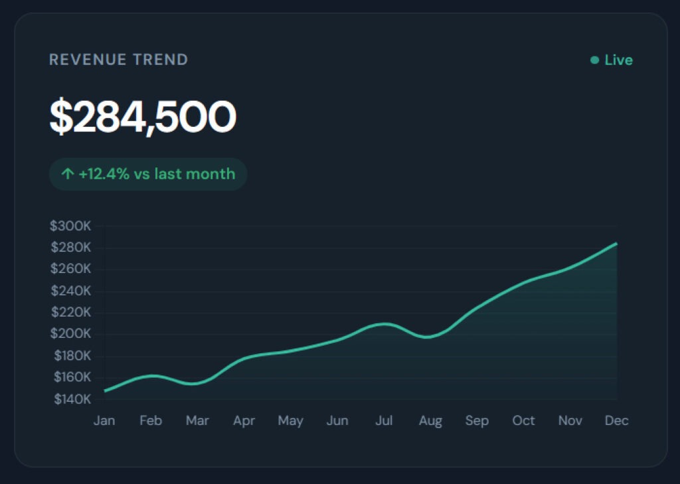Click the trend line's December endpoint

(616, 244)
